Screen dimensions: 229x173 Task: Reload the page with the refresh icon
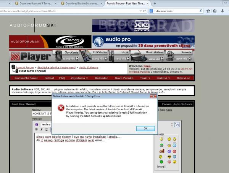click(144, 11)
